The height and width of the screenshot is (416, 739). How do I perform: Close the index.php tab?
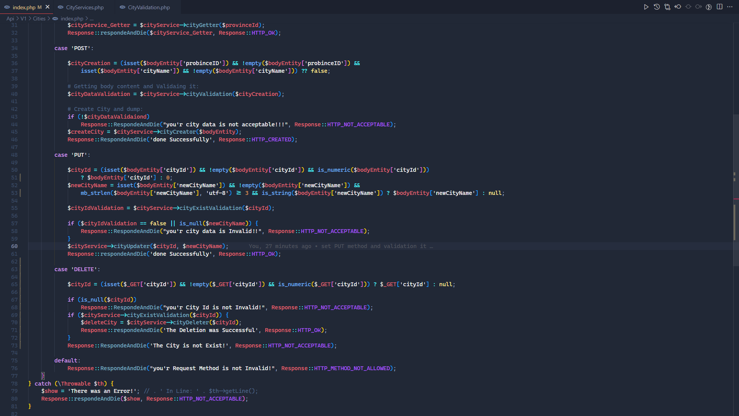(47, 7)
